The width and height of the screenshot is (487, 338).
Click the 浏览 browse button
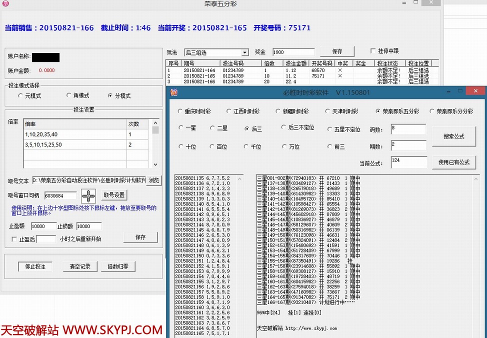pyautogui.click(x=154, y=180)
